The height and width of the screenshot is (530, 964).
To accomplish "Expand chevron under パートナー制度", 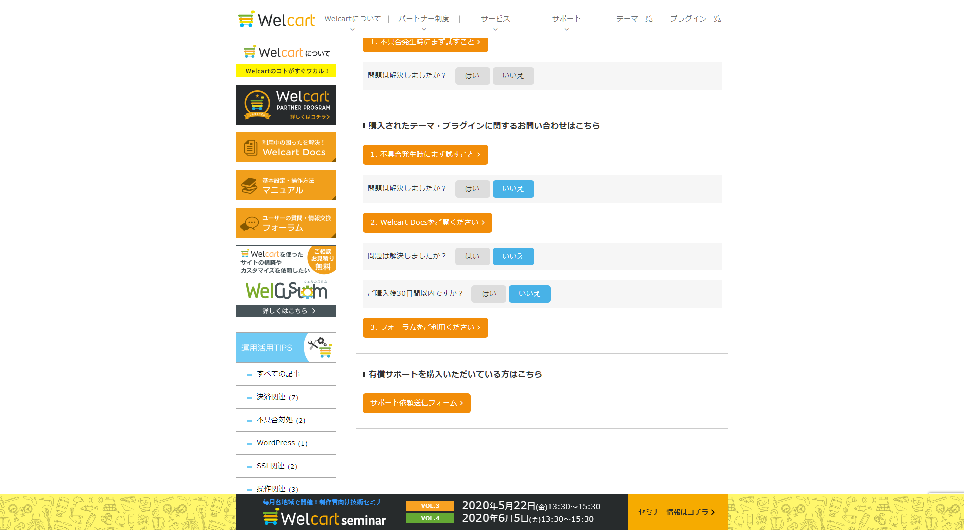I will point(424,29).
